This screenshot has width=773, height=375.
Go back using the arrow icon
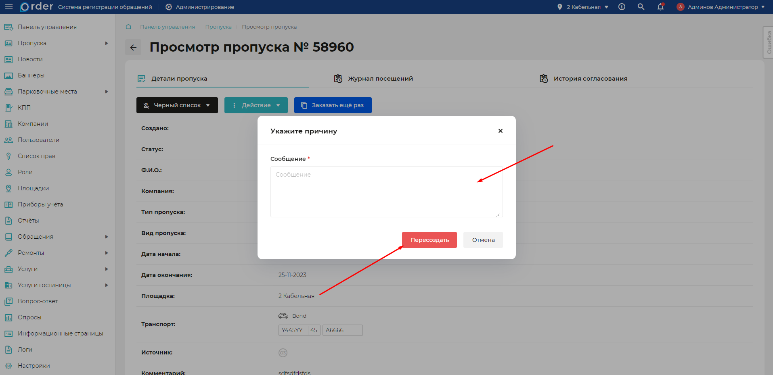coord(133,48)
